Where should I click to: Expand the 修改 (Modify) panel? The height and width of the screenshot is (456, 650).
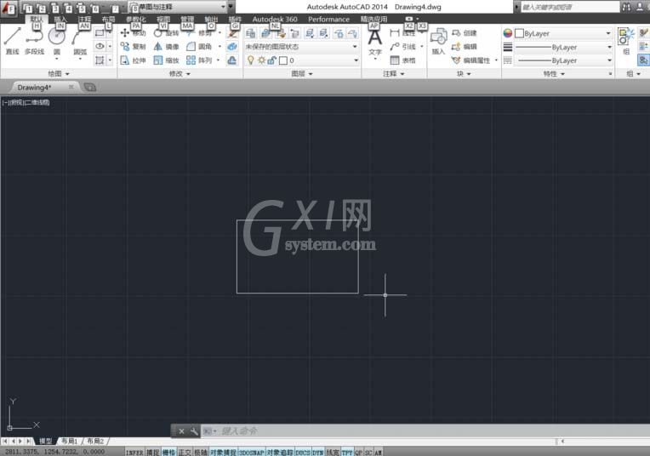click(x=180, y=73)
